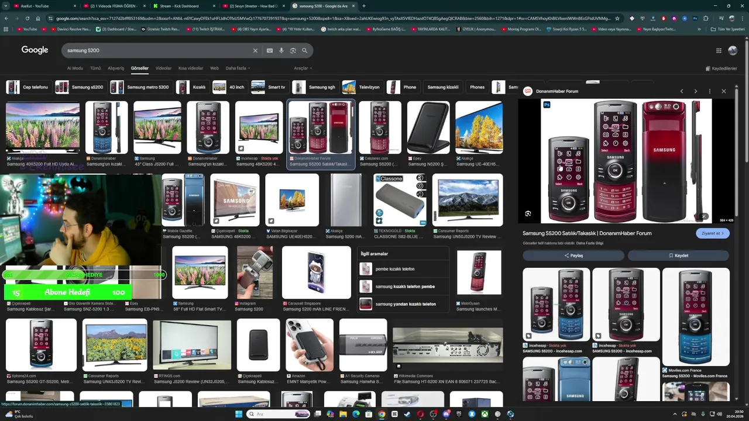Select the Kısa videolar tab
The width and height of the screenshot is (749, 421).
[191, 68]
